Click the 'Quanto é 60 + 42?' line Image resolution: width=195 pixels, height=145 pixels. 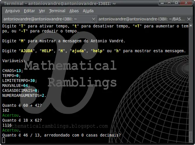click(x=22, y=105)
